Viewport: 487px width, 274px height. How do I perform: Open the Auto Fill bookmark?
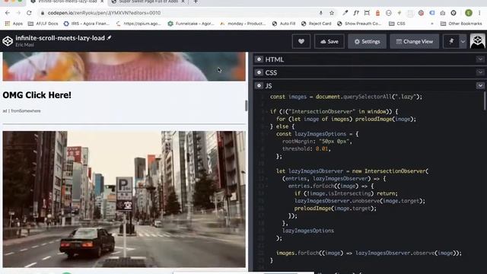coord(284,24)
